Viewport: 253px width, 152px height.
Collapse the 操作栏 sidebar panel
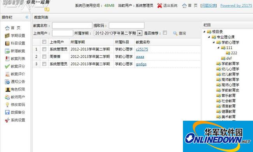(27, 17)
